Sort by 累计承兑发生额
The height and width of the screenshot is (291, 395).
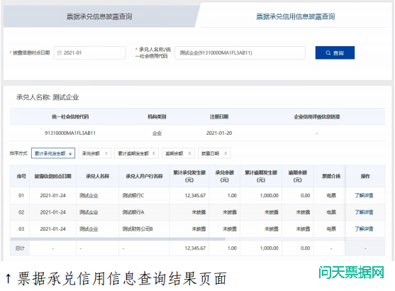click(53, 153)
